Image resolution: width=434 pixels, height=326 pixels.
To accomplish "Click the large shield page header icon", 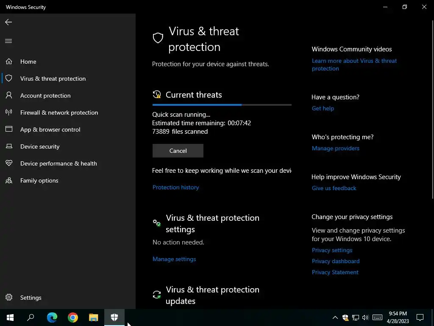I will [158, 38].
